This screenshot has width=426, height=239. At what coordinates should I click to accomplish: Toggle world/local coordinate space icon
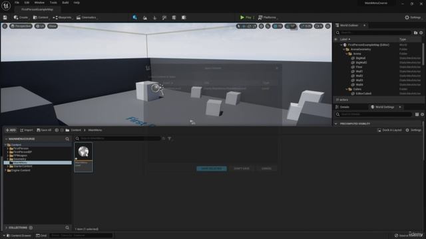(262, 27)
